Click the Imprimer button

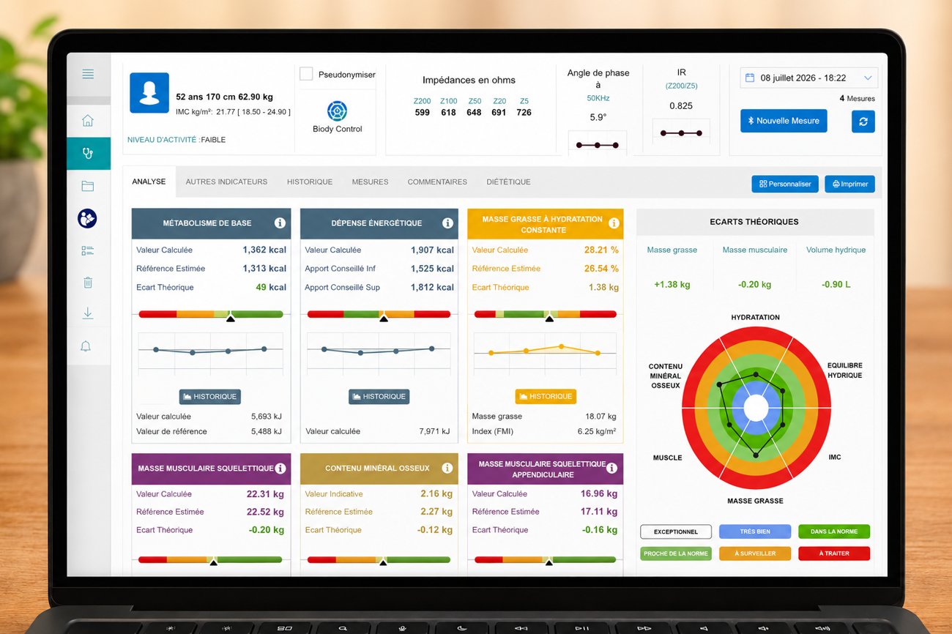(849, 184)
